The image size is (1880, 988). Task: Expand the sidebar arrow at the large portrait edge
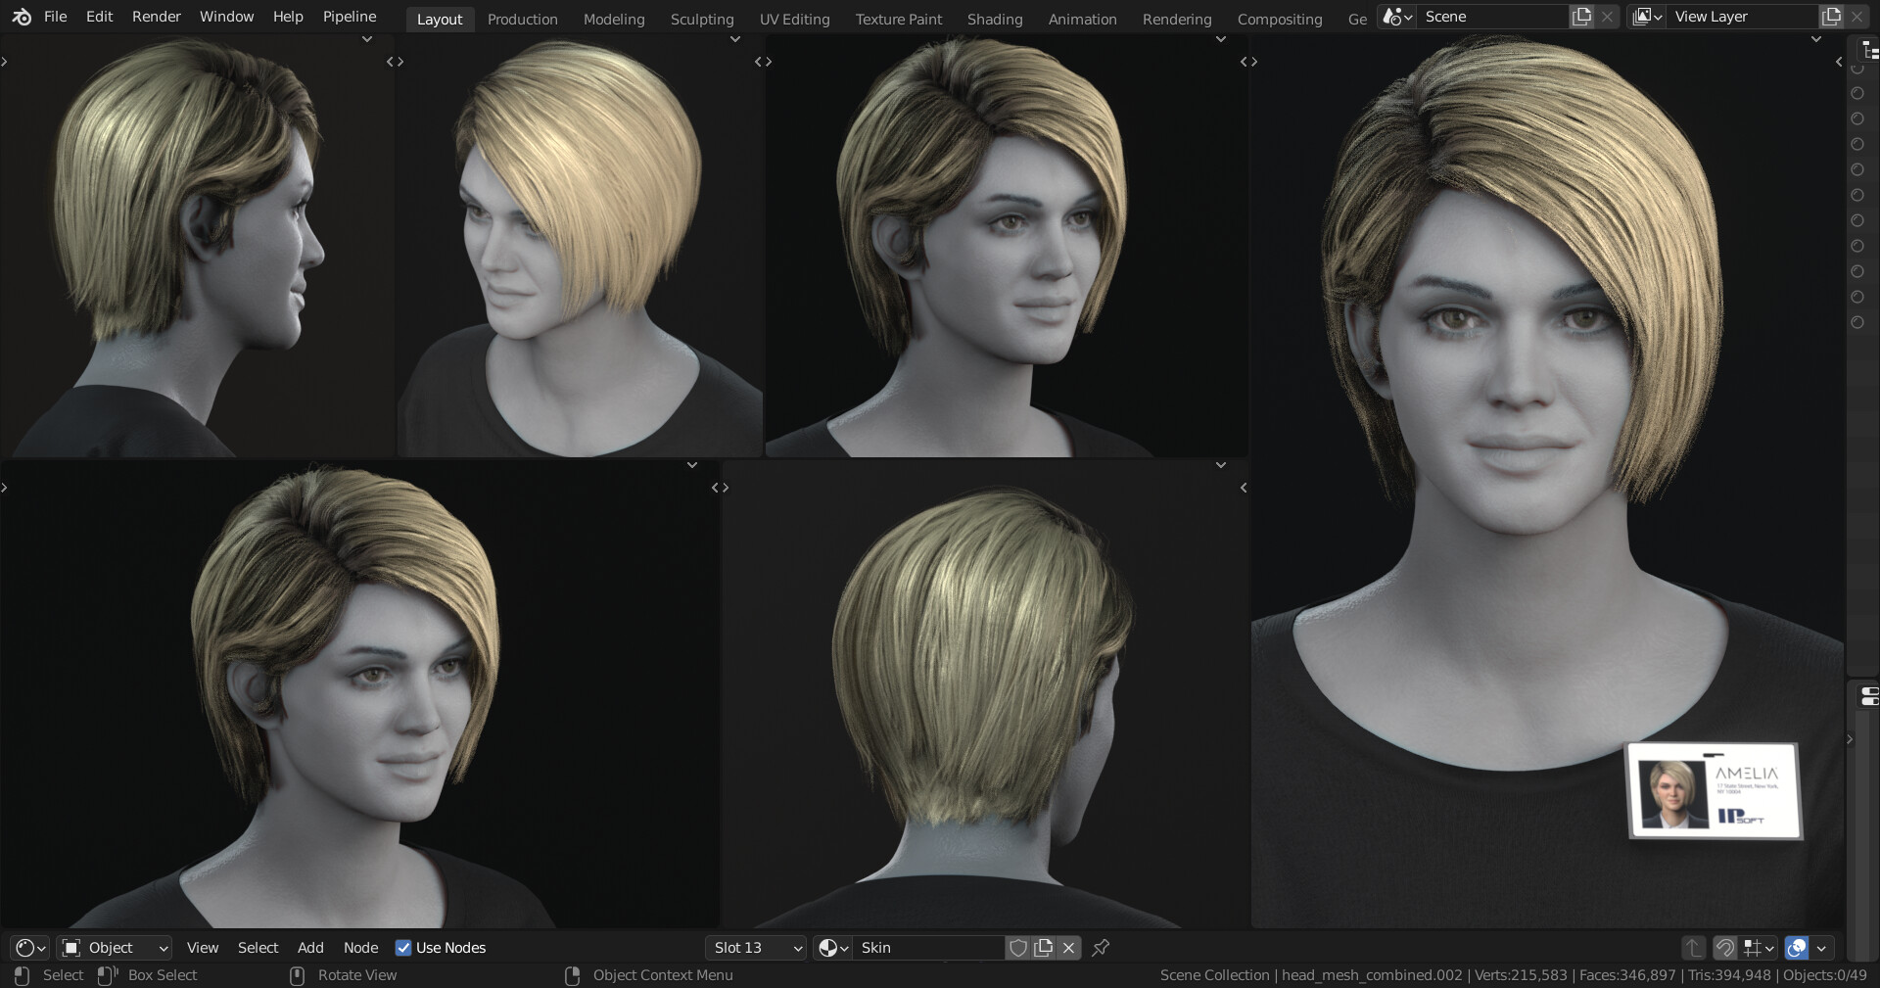tap(1838, 62)
